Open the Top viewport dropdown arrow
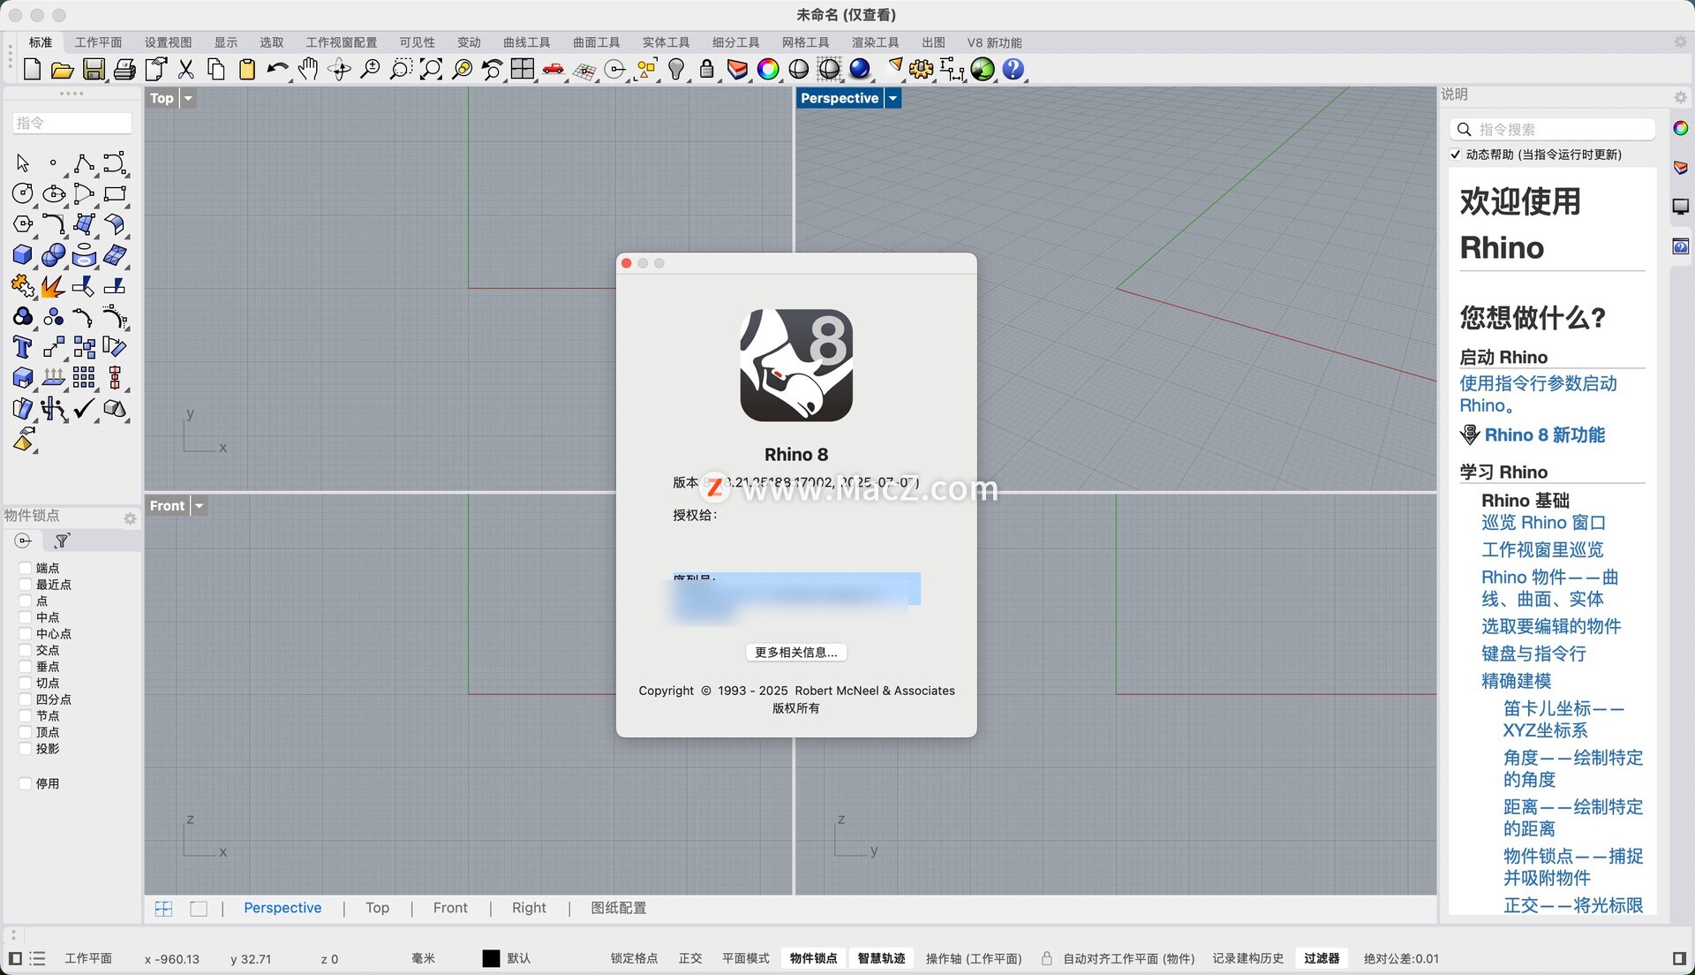 tap(188, 98)
